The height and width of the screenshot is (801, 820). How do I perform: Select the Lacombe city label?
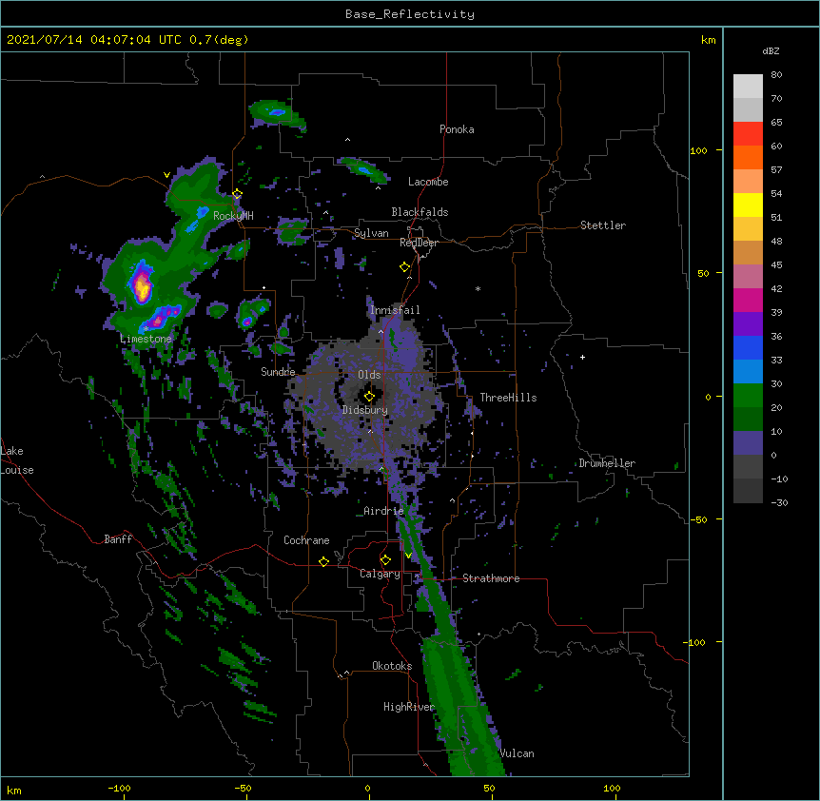pos(428,182)
